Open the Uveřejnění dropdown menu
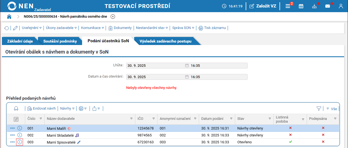348x148 pixels. [32, 28]
